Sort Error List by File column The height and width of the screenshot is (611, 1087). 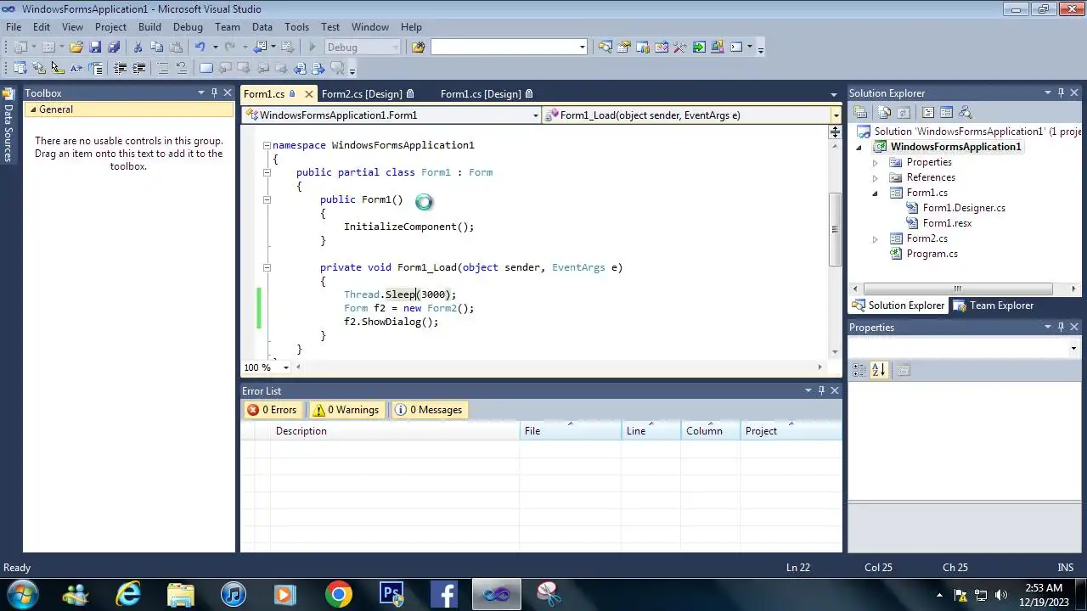(x=571, y=431)
